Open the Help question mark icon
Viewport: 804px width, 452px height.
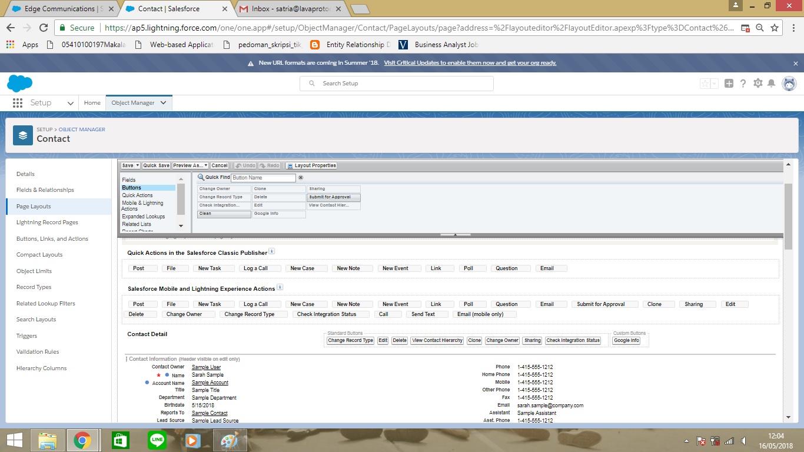coord(743,84)
